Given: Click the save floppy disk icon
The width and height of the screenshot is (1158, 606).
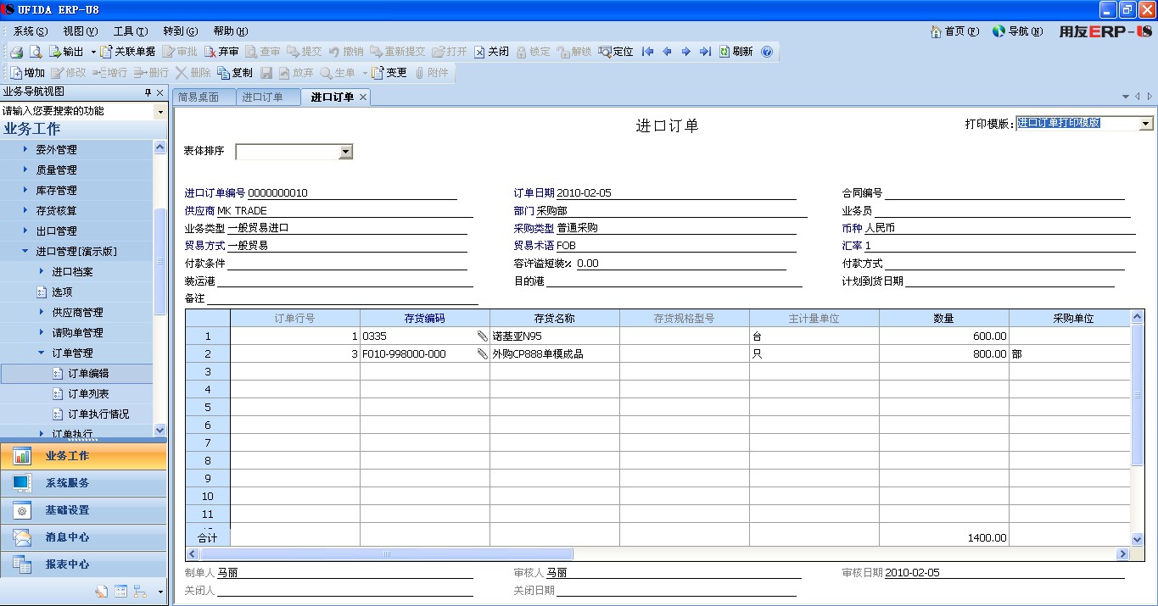Looking at the screenshot, I should click(266, 73).
